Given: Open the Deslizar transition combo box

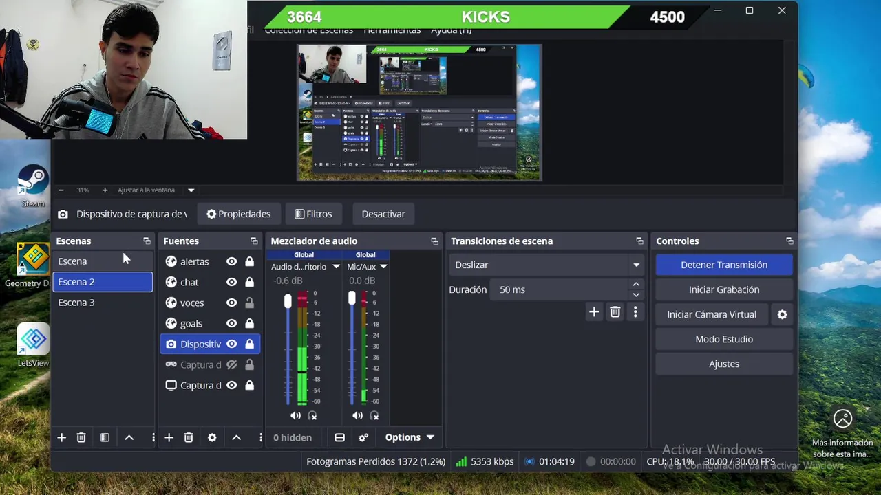Looking at the screenshot, I should [x=548, y=265].
